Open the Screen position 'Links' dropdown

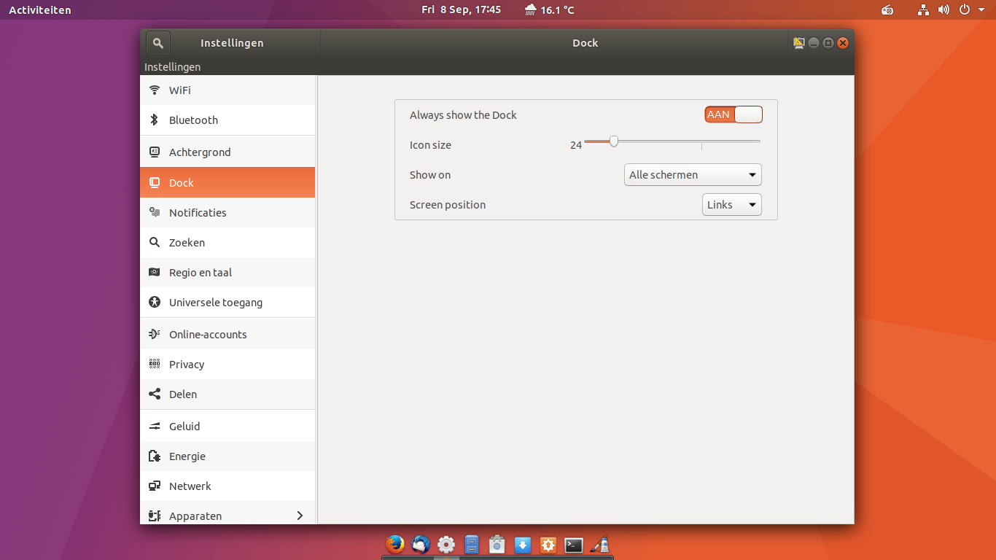pyautogui.click(x=732, y=205)
